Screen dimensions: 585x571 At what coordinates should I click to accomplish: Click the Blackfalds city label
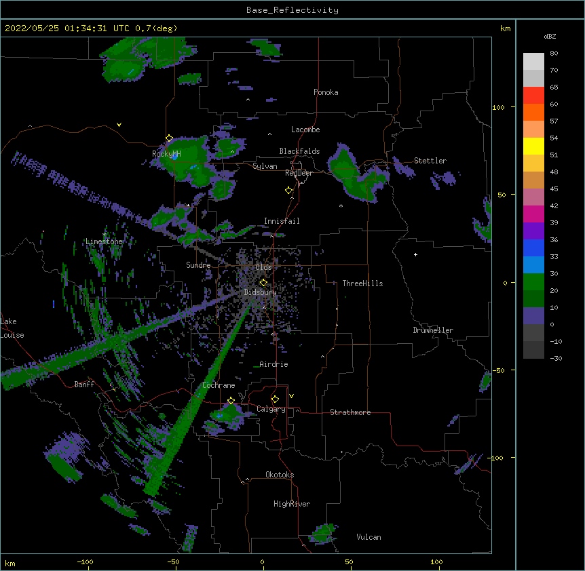299,151
